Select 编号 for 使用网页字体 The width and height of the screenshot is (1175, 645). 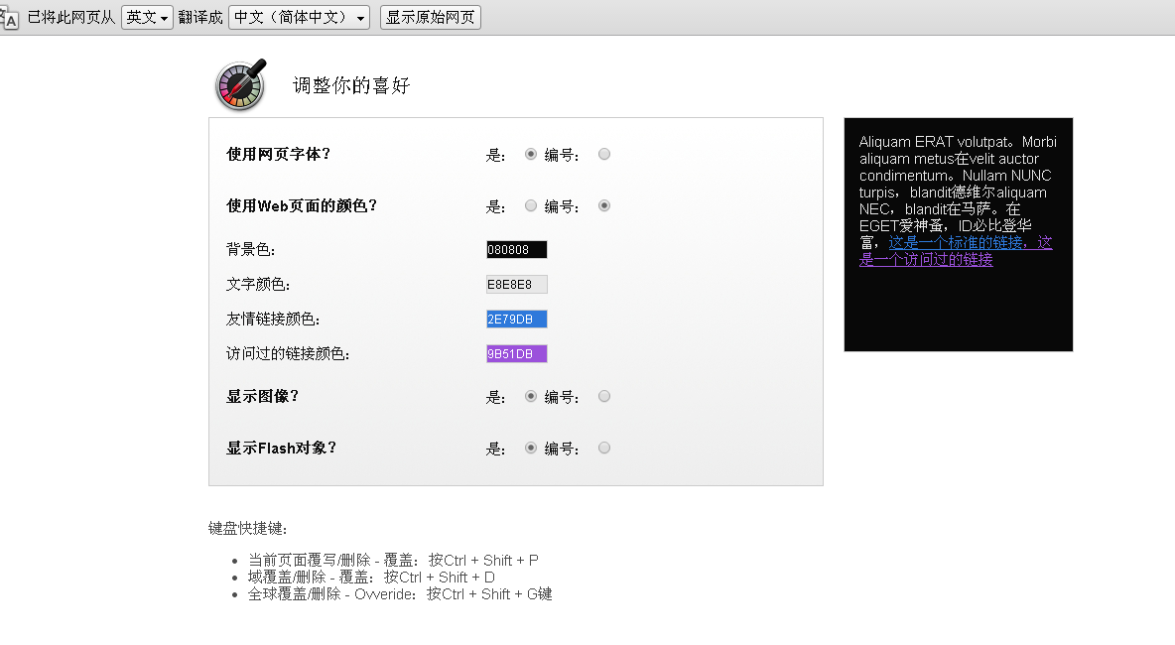click(x=604, y=155)
